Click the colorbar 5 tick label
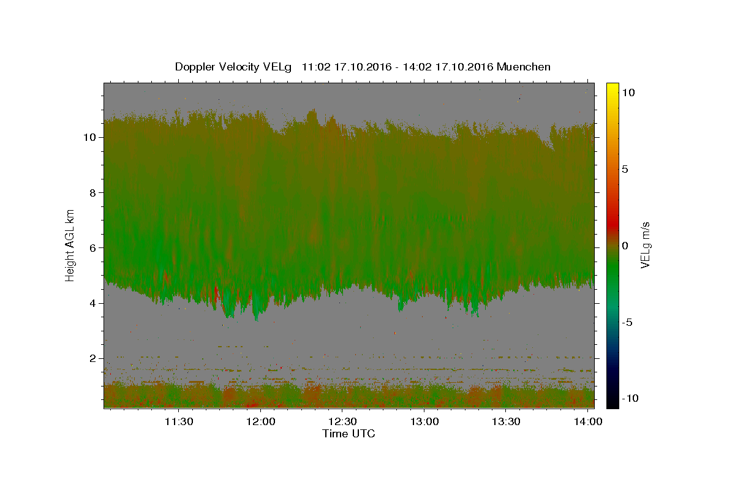Viewport: 735px width, 490px height. tap(625, 169)
